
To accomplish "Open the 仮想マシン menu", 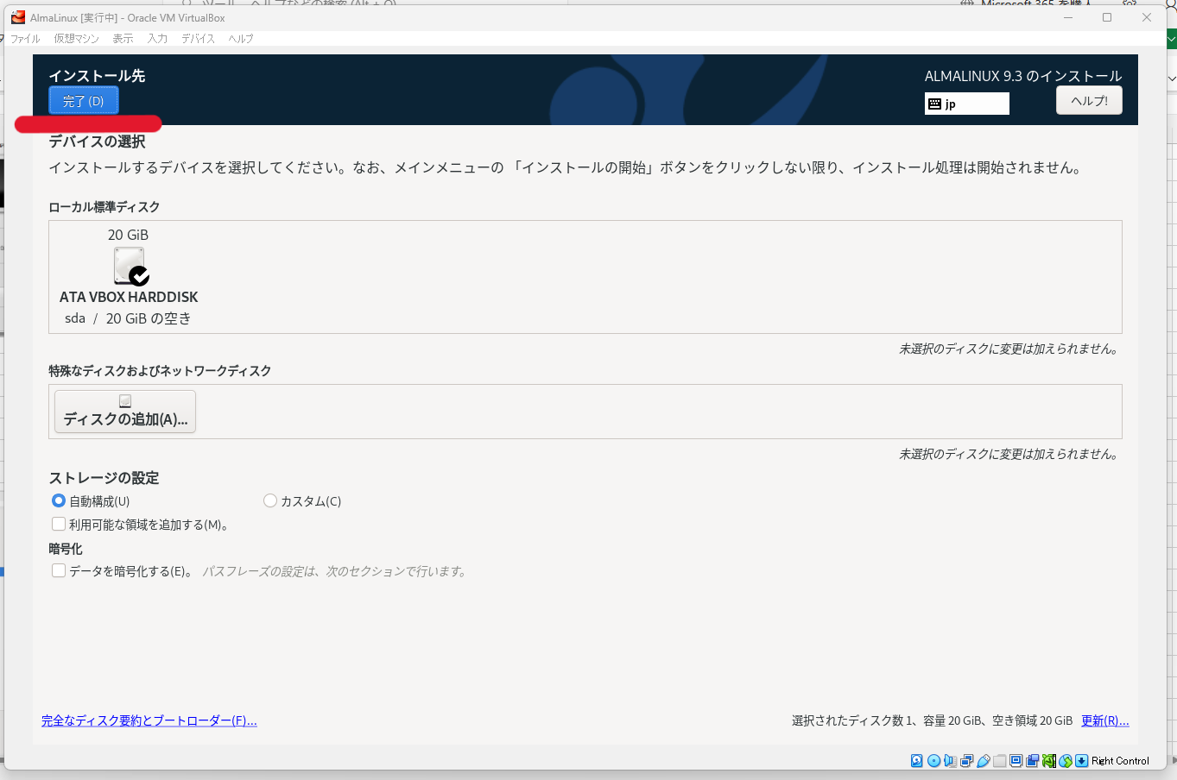I will (x=76, y=38).
